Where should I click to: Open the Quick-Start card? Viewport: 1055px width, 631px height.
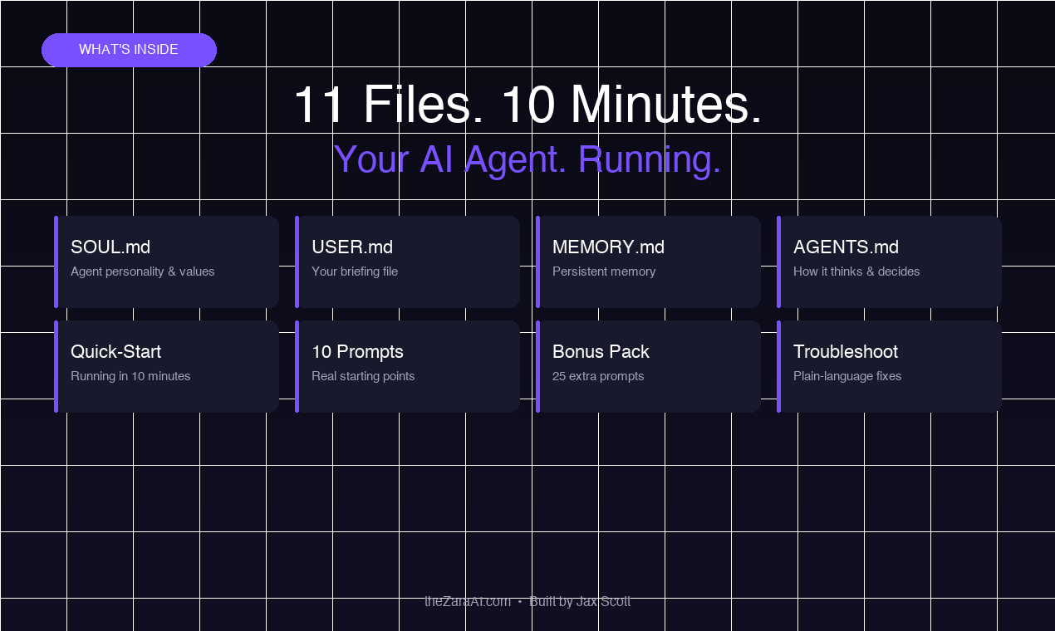tap(166, 365)
